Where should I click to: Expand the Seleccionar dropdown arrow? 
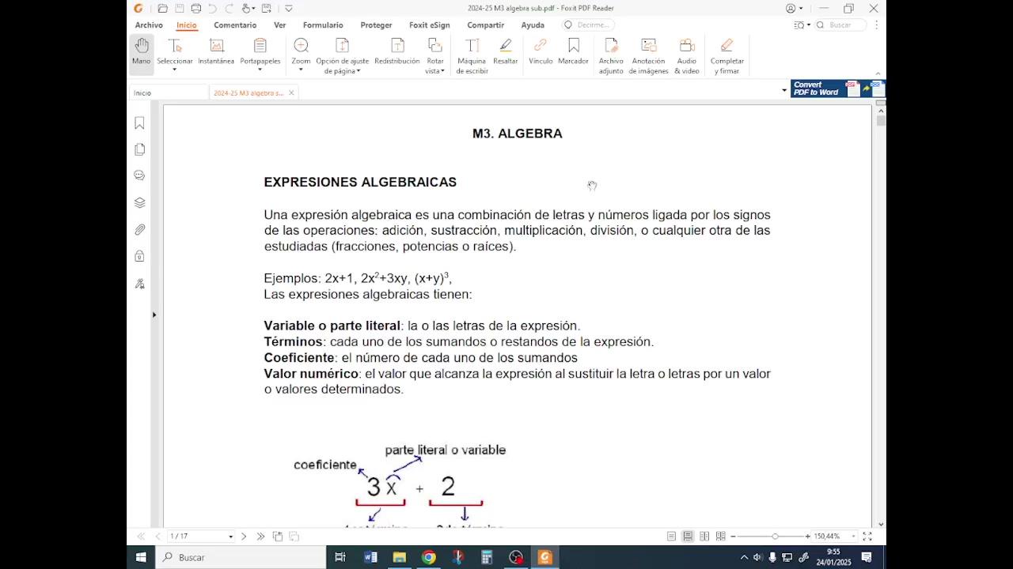(175, 70)
